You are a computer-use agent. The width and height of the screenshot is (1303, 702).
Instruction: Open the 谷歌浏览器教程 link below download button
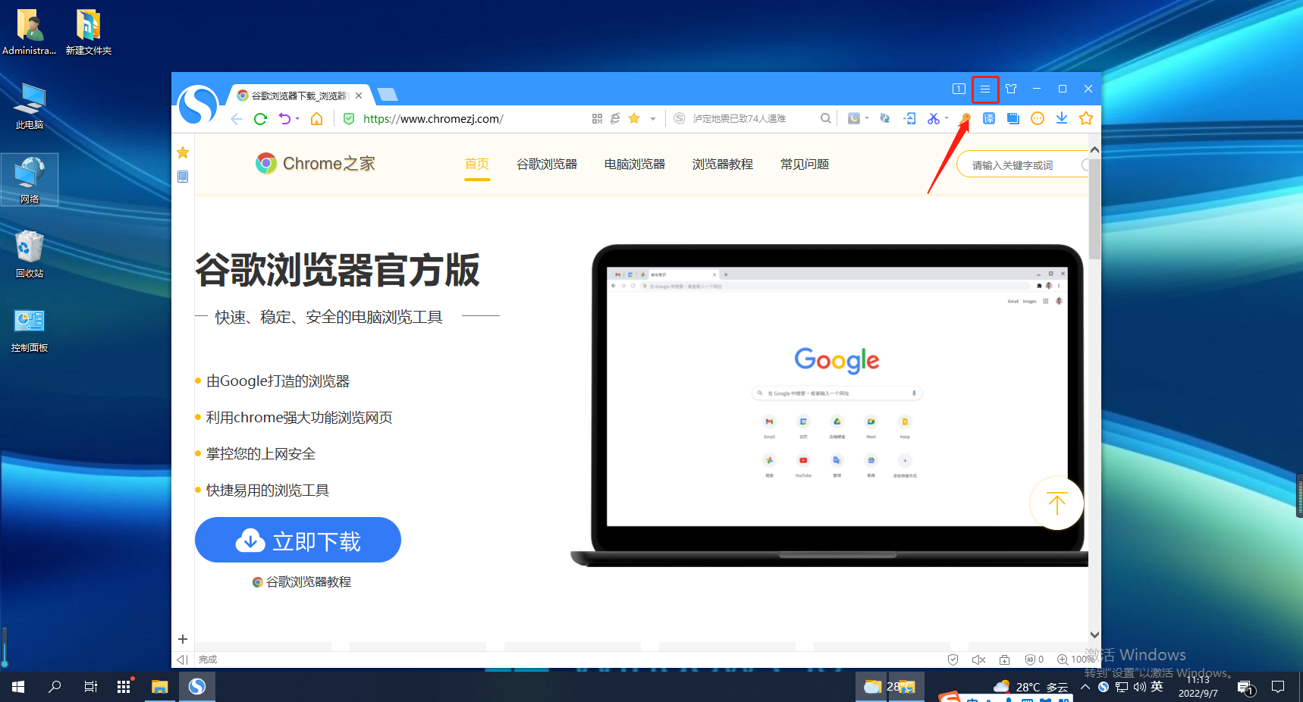[x=302, y=582]
